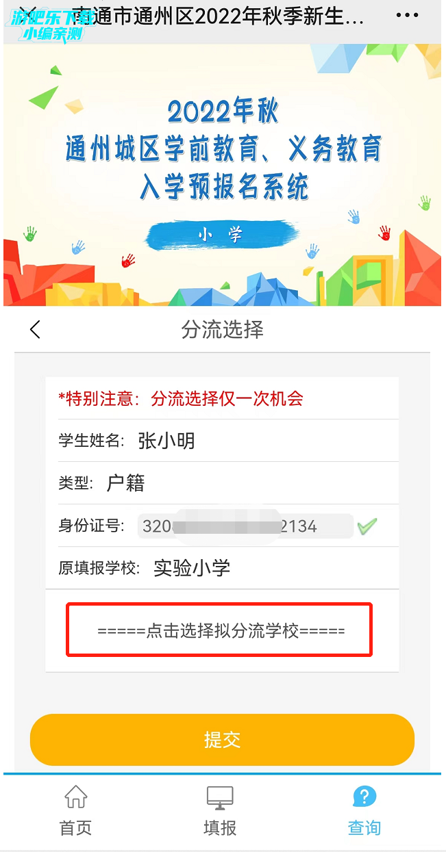Click the 身份证号 input field
Image resolution: width=446 pixels, height=852 pixels.
tap(245, 526)
